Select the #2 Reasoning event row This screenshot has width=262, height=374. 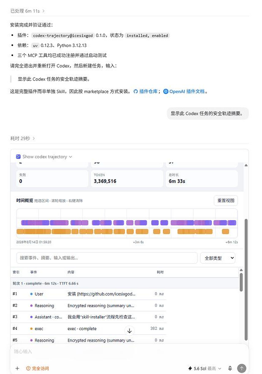tap(88, 306)
